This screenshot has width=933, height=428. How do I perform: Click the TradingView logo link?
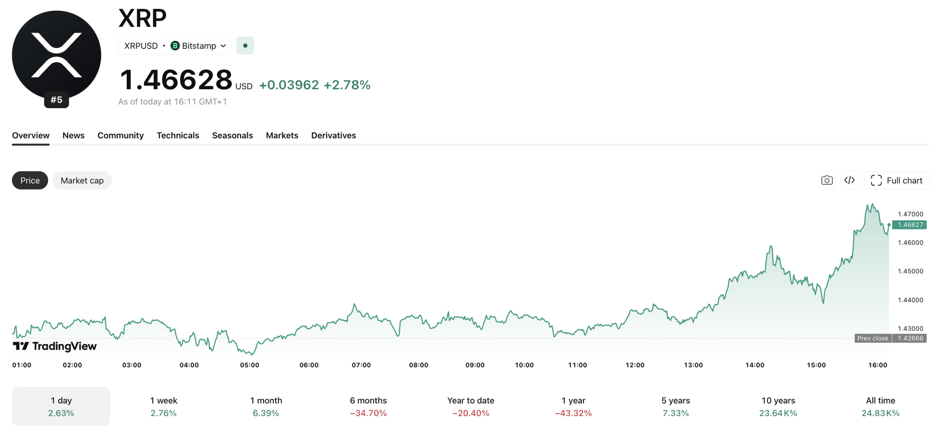click(x=55, y=346)
